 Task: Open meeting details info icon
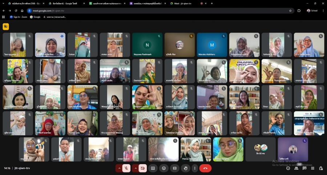tap(288, 168)
